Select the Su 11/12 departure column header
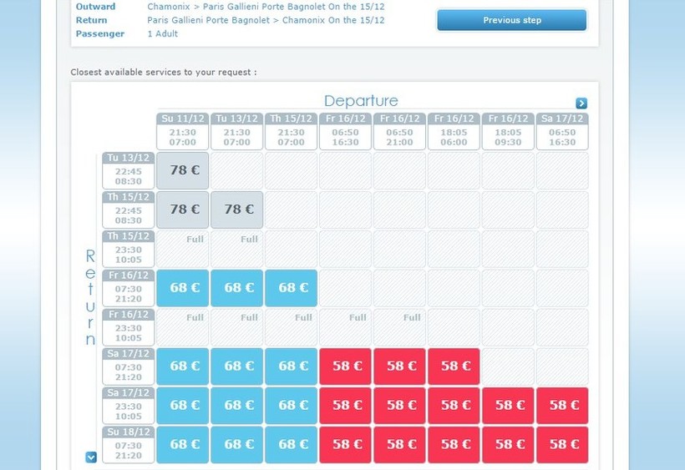 point(183,131)
